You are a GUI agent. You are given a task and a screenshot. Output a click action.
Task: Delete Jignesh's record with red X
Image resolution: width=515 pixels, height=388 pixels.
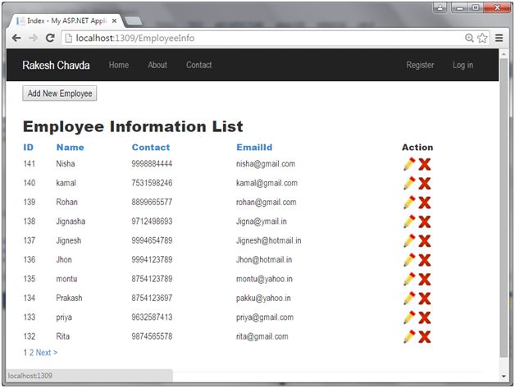pyautogui.click(x=425, y=241)
